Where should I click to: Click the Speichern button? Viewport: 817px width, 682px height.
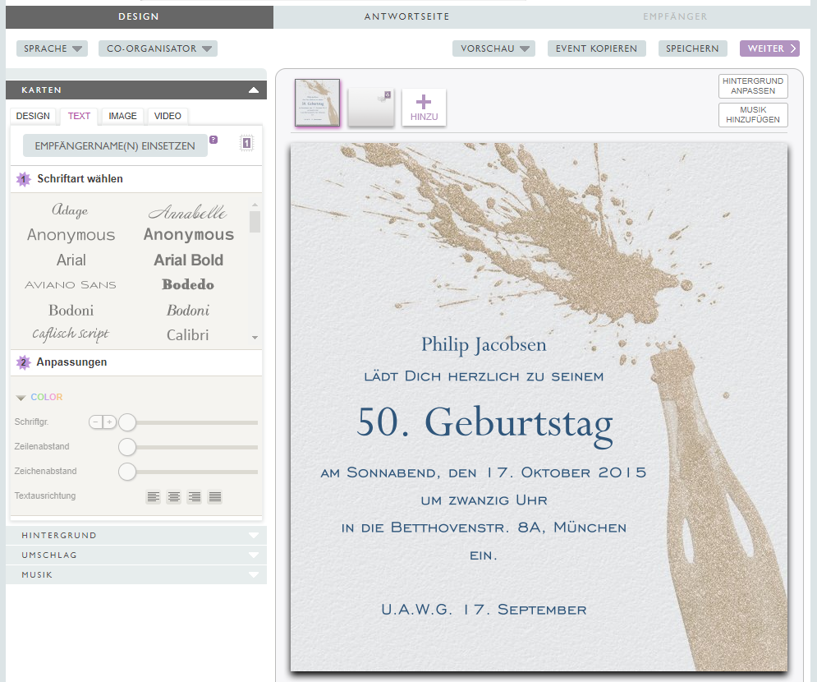693,48
